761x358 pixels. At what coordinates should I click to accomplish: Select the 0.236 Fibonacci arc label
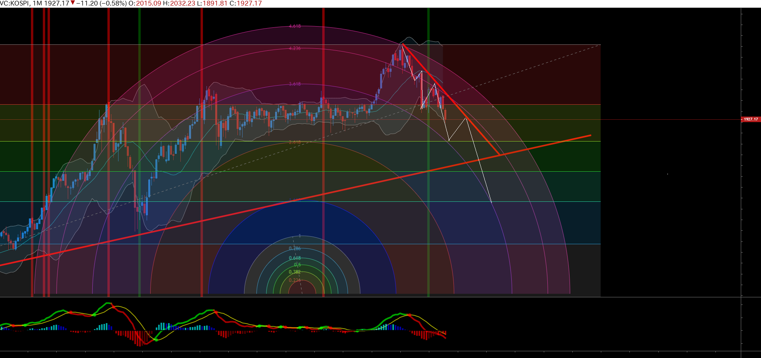294,280
